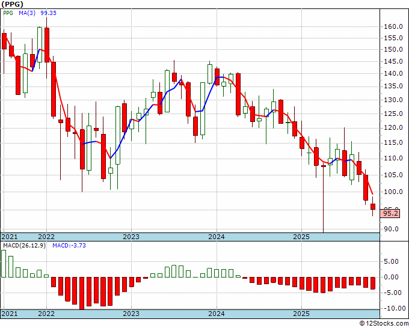Click the last red candlestick near 95
The width and height of the screenshot is (409, 328).
(x=373, y=207)
